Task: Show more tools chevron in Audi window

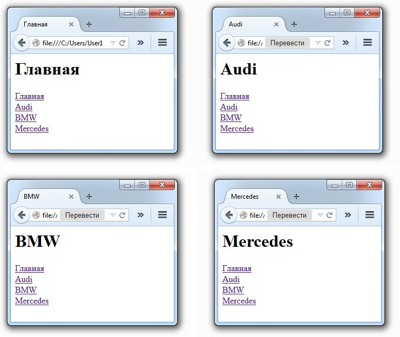Action: coord(345,43)
